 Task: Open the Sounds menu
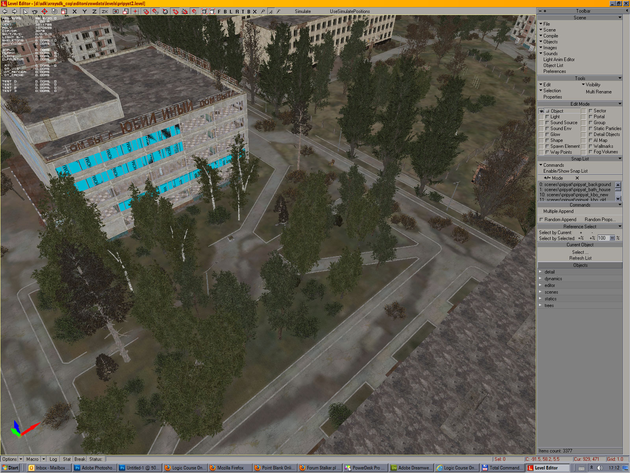point(548,54)
